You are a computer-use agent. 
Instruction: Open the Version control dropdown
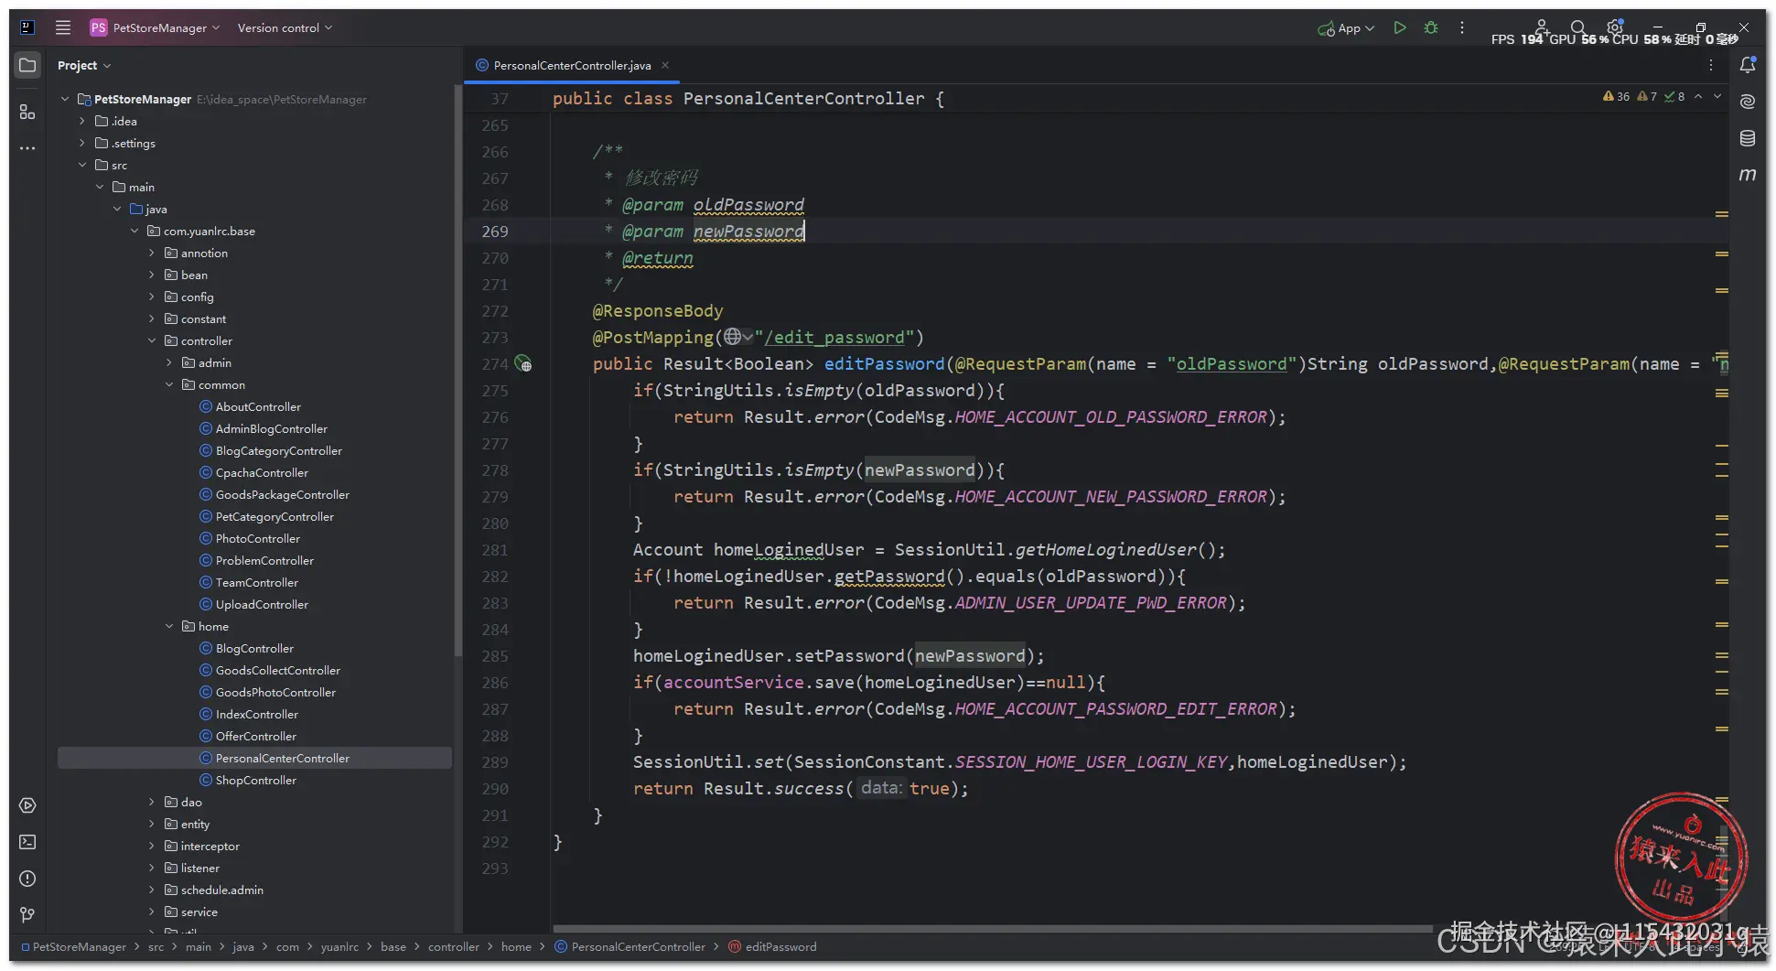(285, 28)
